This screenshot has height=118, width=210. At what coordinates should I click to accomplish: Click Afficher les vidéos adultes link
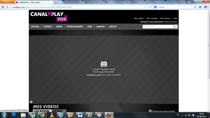tap(163, 111)
